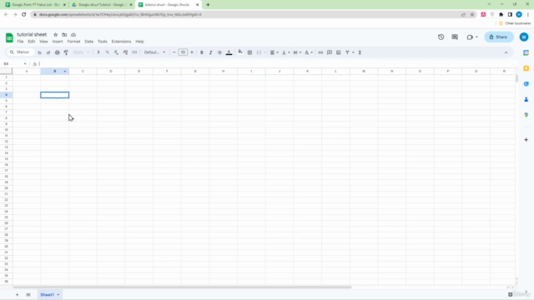This screenshot has height=300, width=534.
Task: Open the Extensions menu
Action: (x=121, y=42)
